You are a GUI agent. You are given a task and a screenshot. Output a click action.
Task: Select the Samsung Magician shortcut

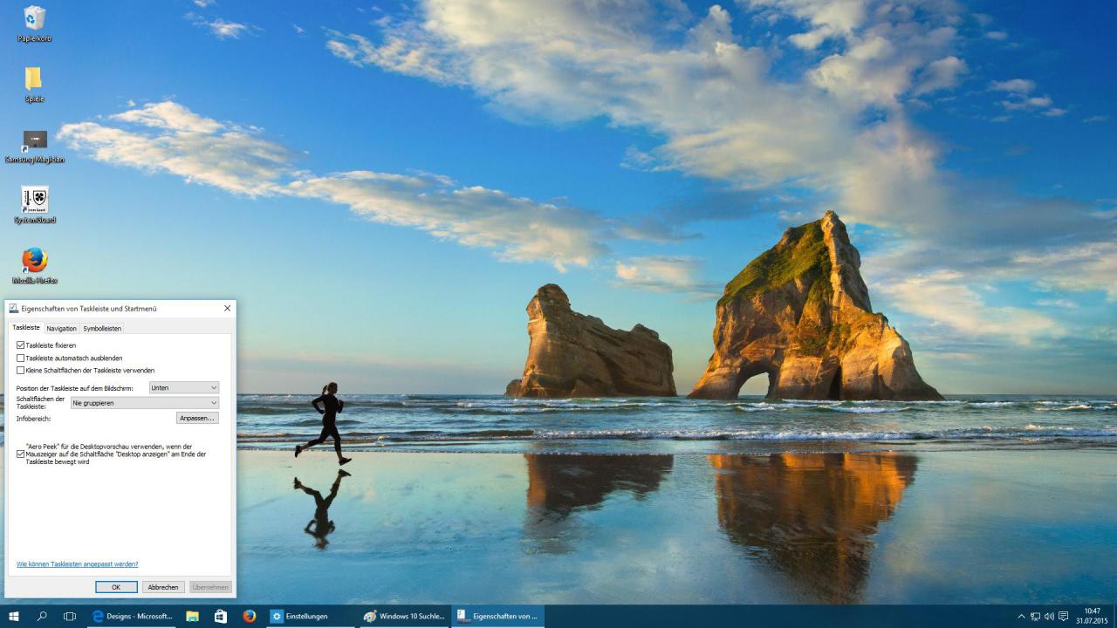(35, 146)
